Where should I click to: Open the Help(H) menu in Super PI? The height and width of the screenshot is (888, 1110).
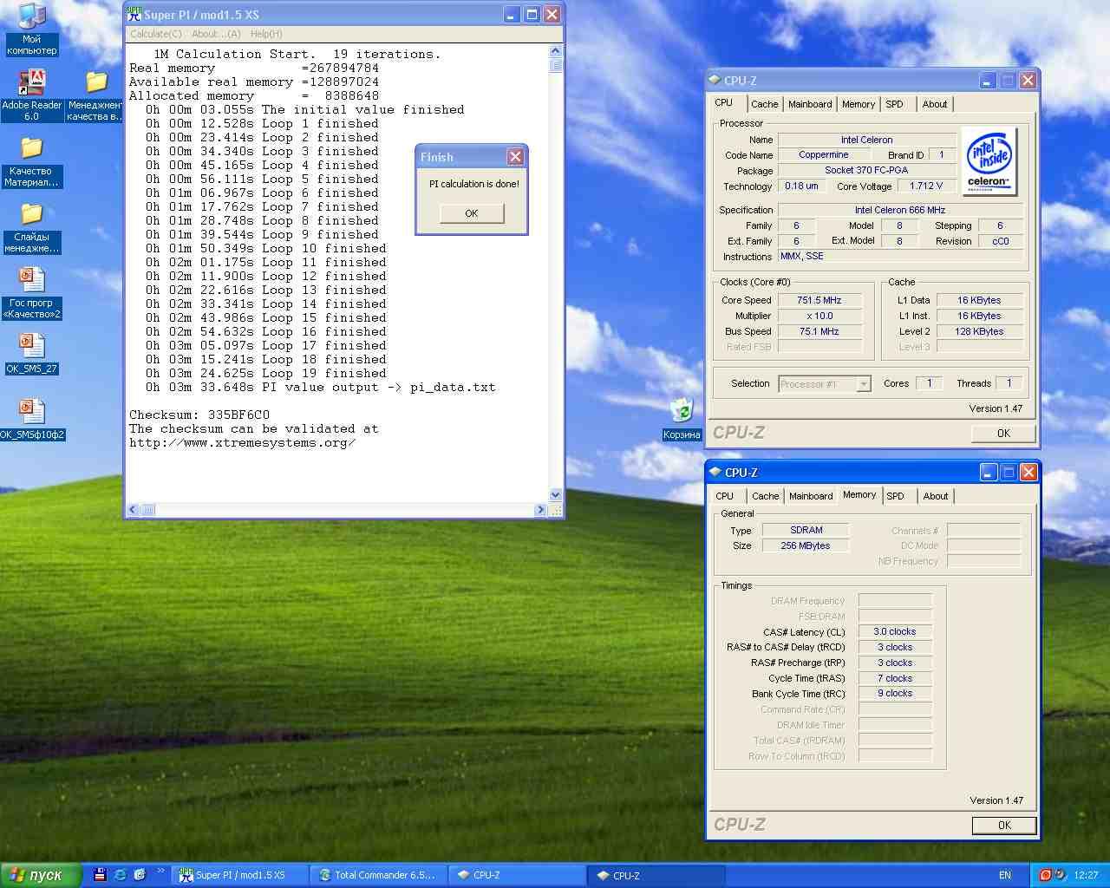pos(266,34)
